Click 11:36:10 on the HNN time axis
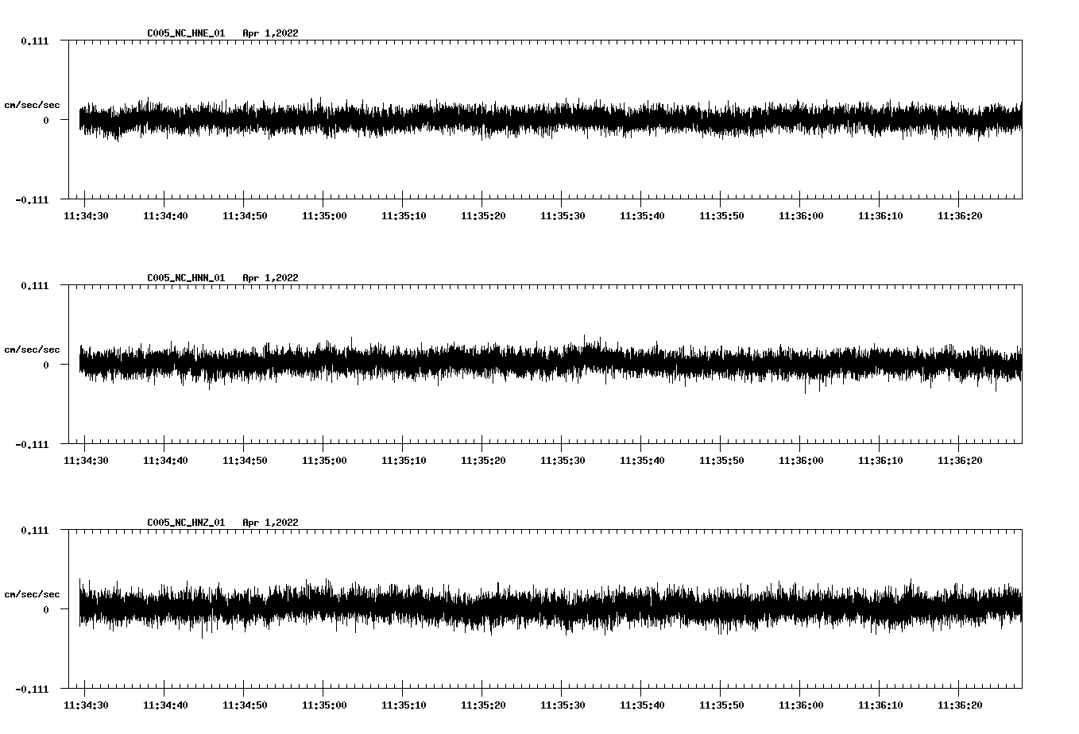This screenshot has height=734, width=1079. point(880,461)
